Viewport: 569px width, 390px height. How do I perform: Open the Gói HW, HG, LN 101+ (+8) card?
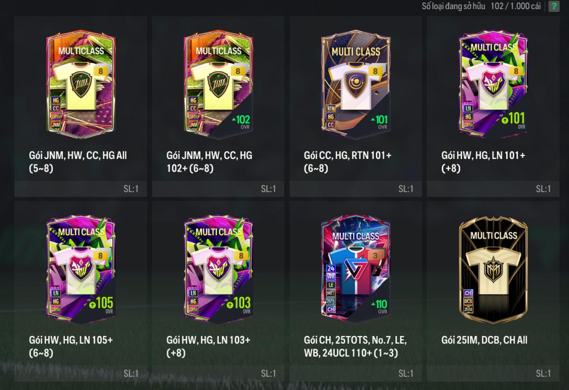(x=493, y=106)
